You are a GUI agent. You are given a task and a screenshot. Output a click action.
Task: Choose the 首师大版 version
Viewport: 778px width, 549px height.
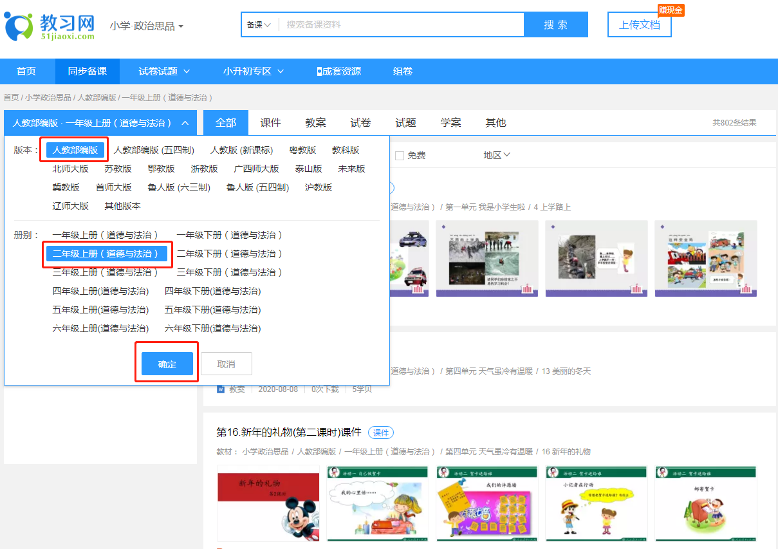click(x=114, y=187)
